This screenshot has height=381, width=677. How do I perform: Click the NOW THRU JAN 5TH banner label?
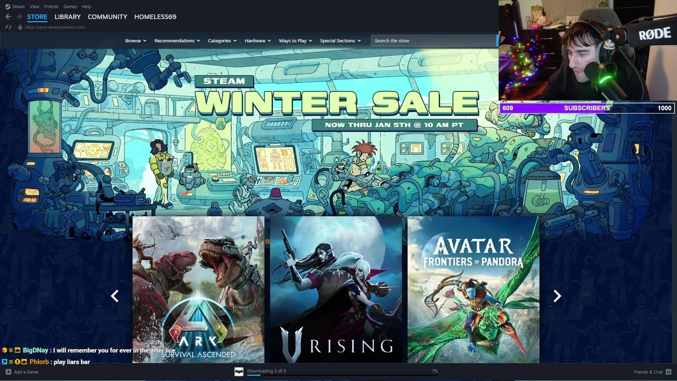(394, 125)
